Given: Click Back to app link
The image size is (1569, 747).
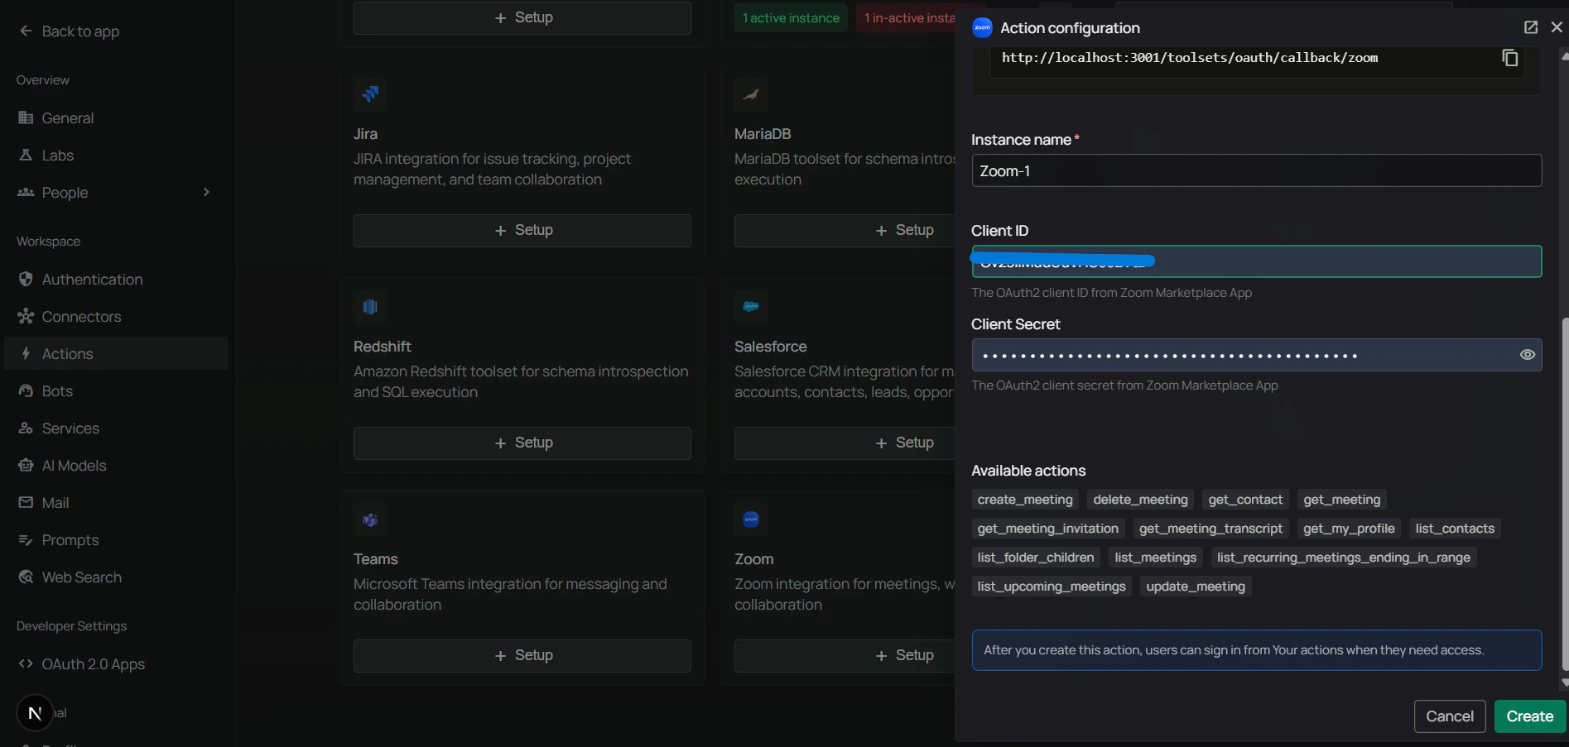Looking at the screenshot, I should pos(80,31).
